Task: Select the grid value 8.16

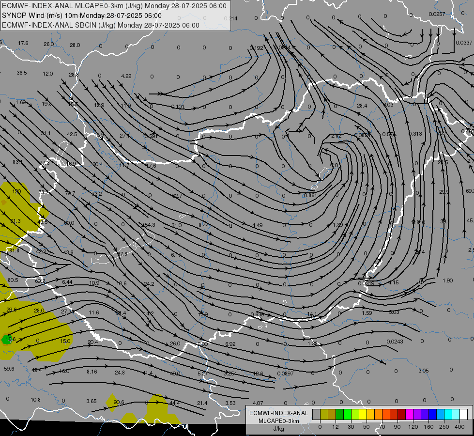Action: [92, 372]
